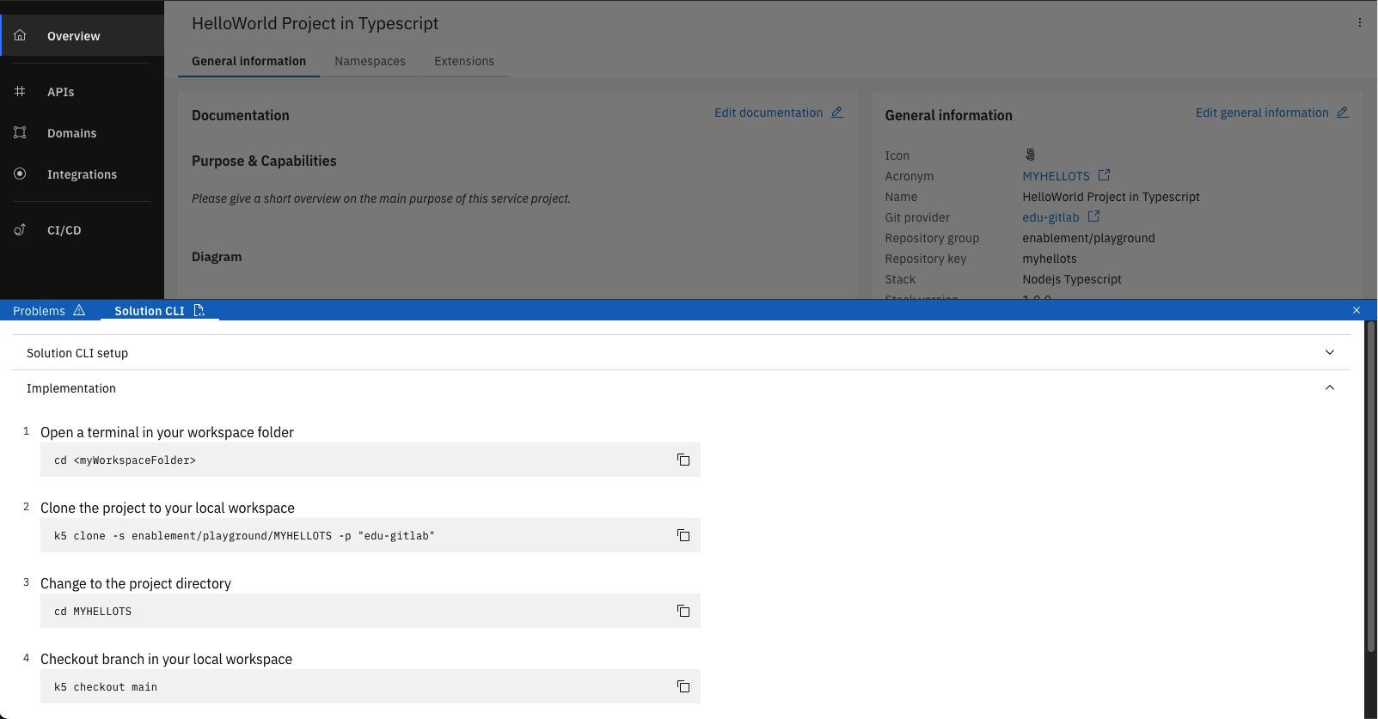Click the project icon image value
This screenshot has height=719, width=1378.
click(x=1030, y=155)
